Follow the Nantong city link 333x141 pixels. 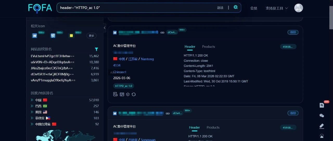coord(147,59)
